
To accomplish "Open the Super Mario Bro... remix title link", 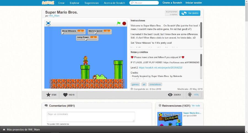I will [x=192, y=113].
